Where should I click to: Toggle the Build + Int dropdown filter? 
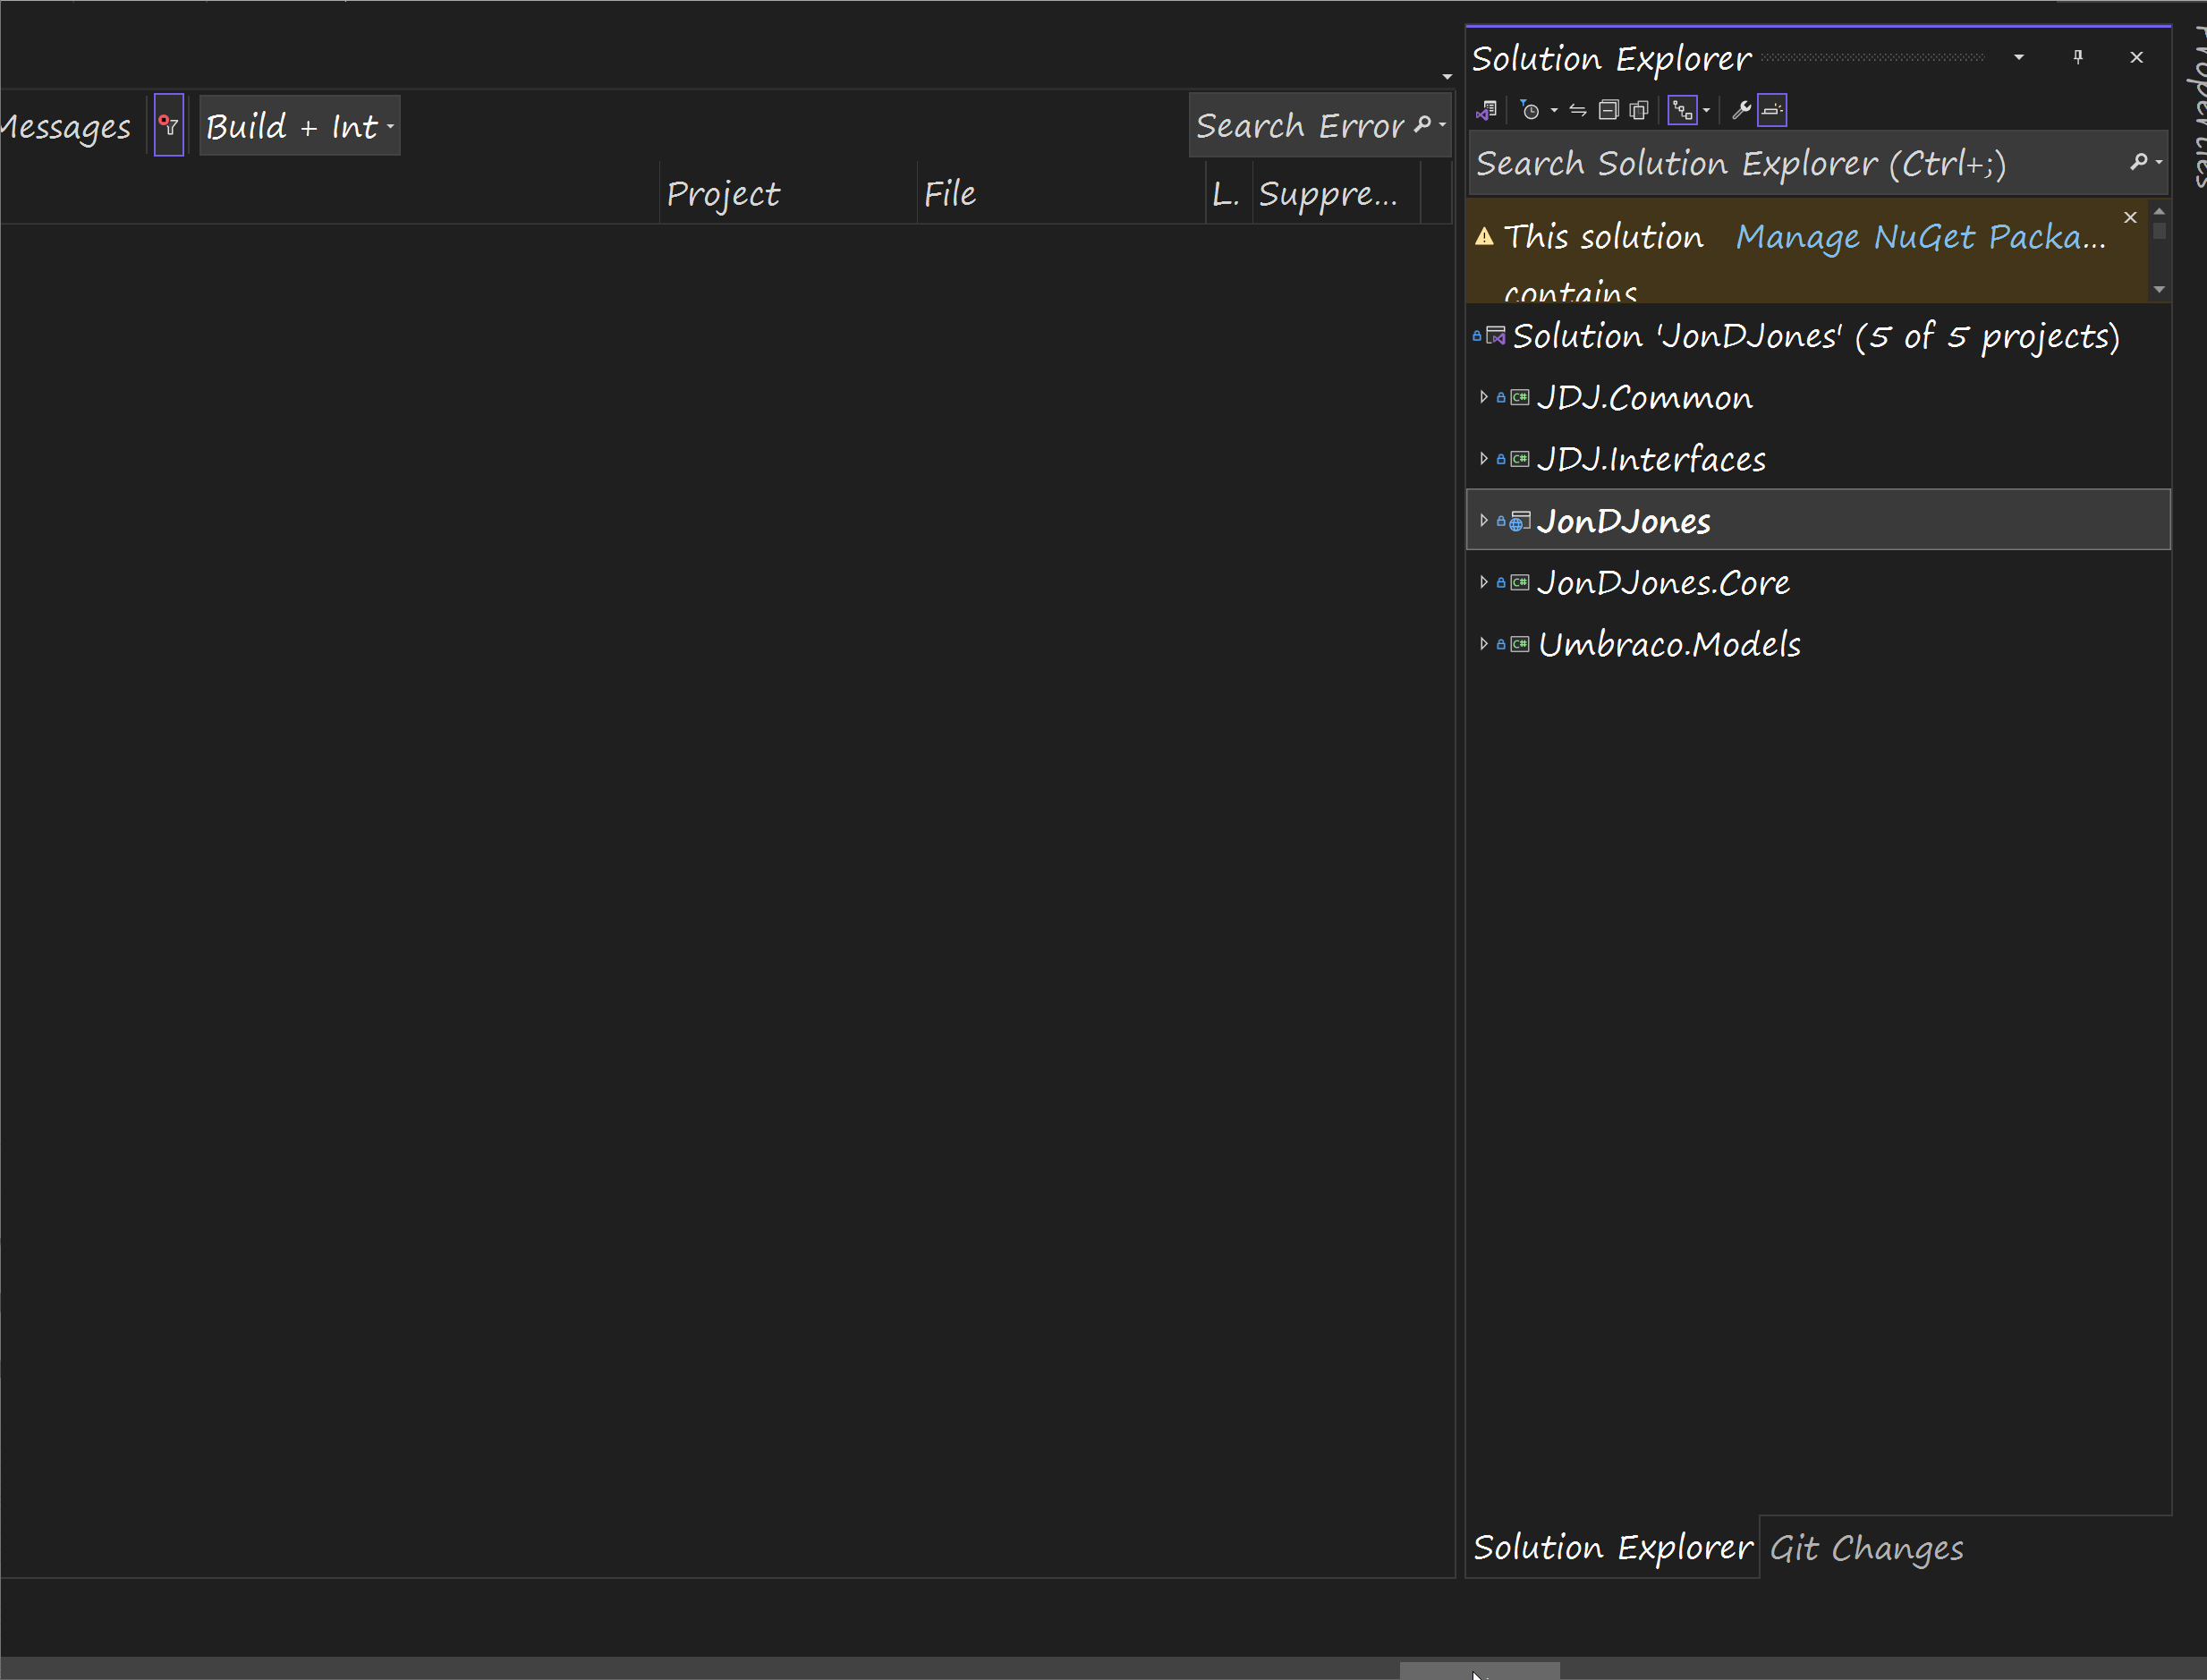tap(300, 125)
